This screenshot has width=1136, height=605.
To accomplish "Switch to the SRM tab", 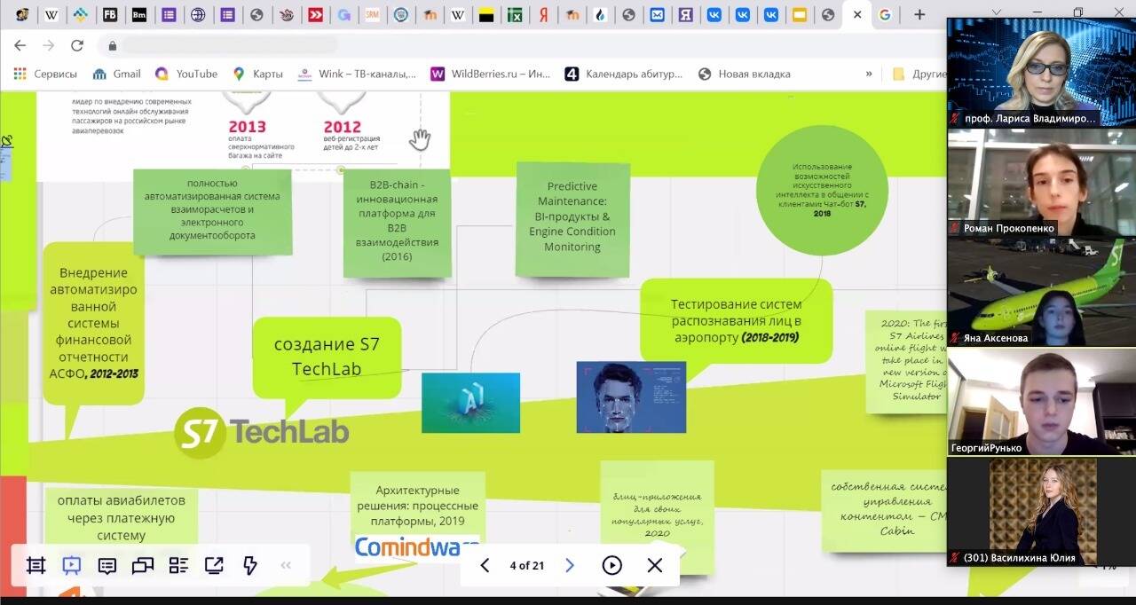I will tap(372, 14).
